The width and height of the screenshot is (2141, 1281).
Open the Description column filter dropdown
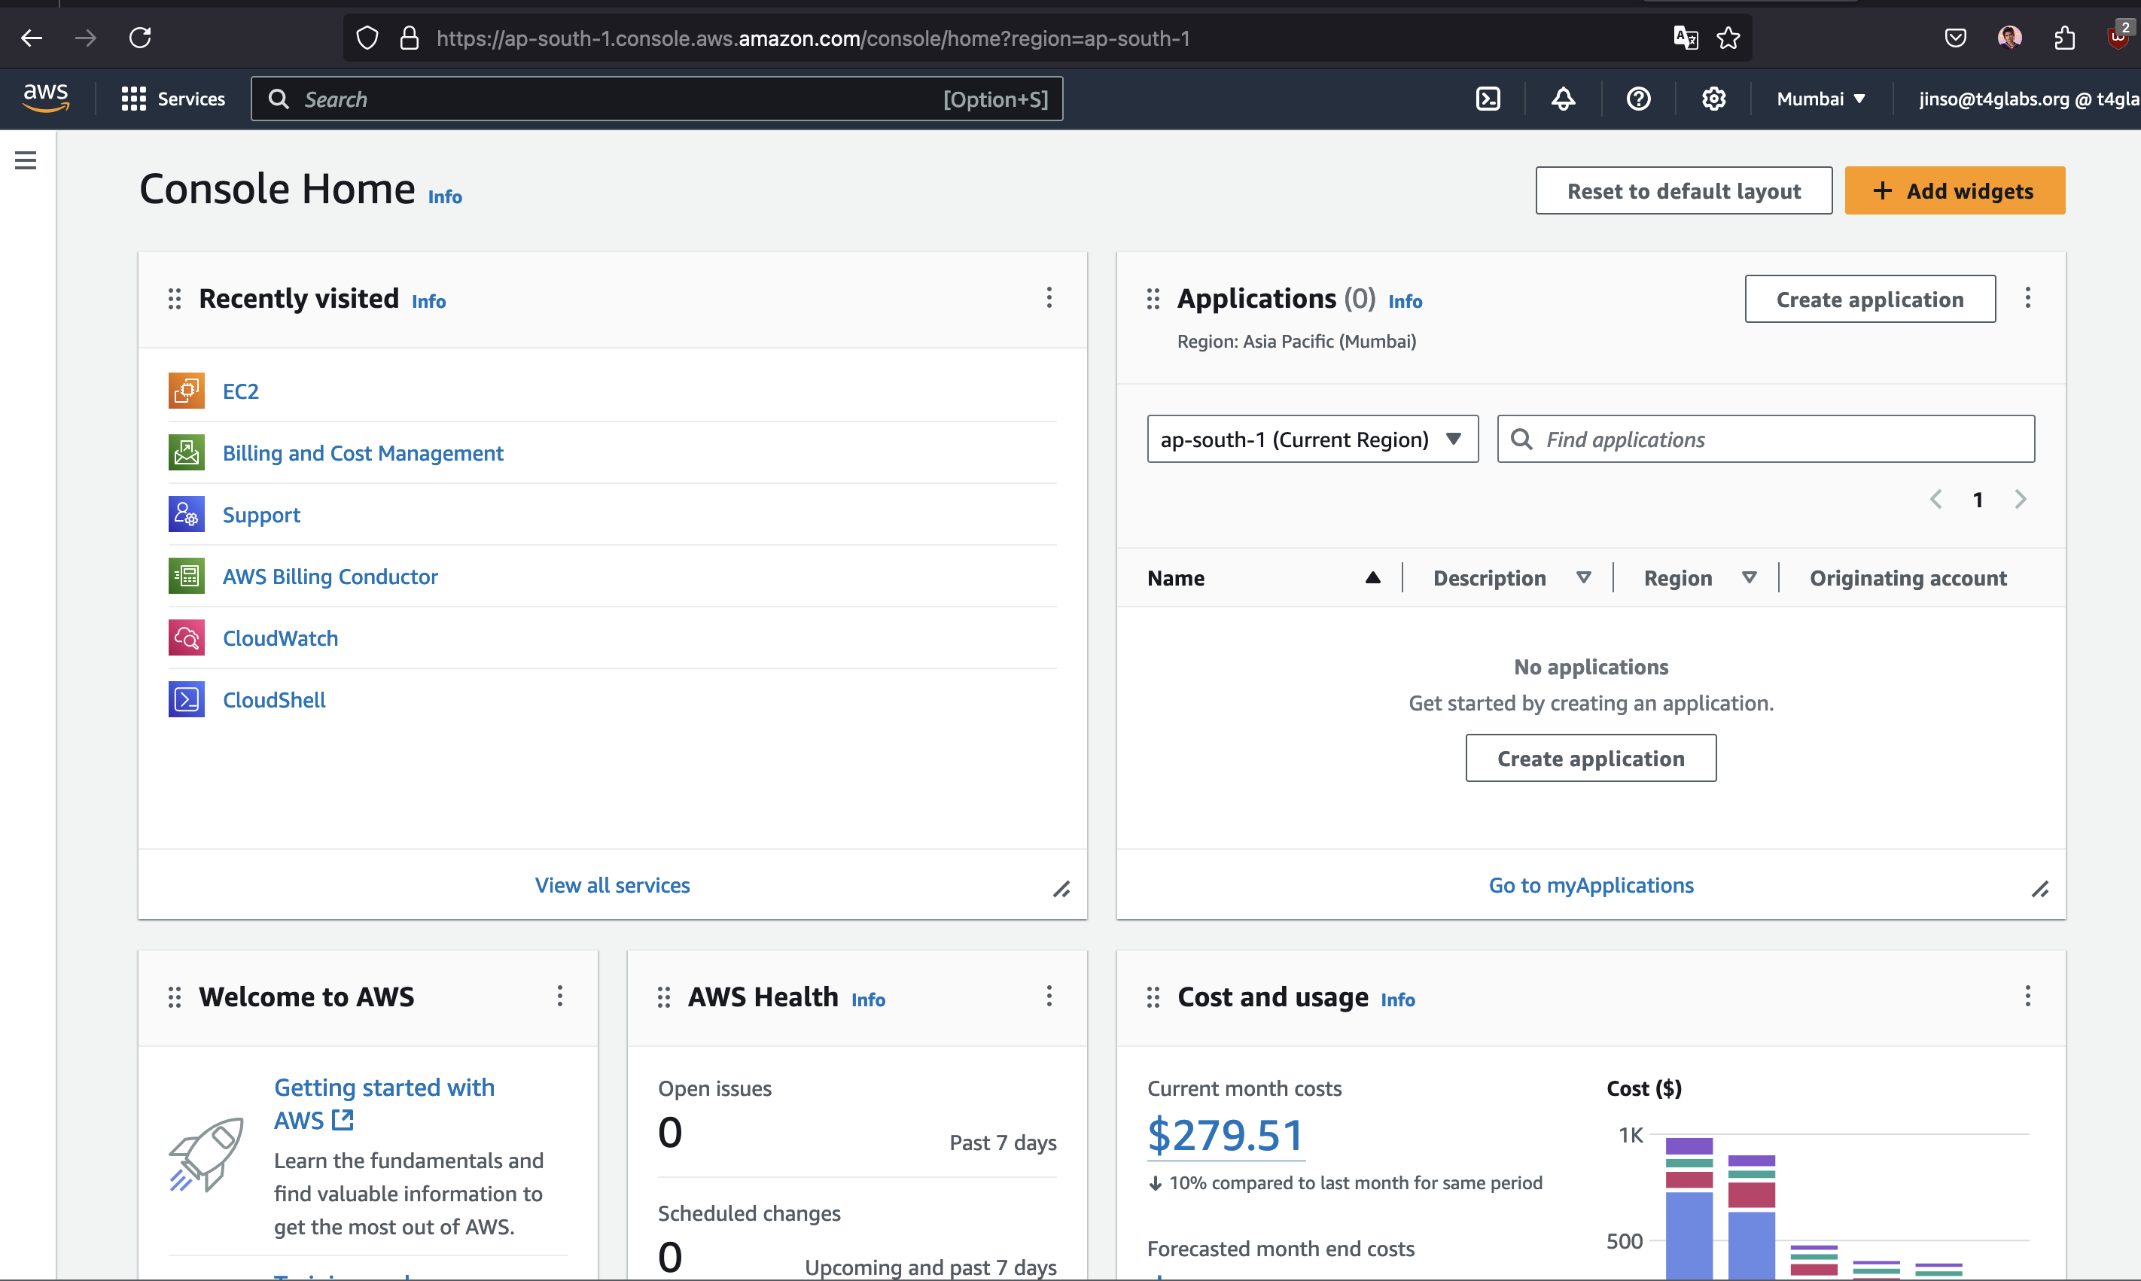1583,577
